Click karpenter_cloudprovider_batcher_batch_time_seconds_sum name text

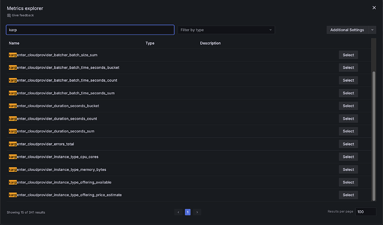point(62,93)
